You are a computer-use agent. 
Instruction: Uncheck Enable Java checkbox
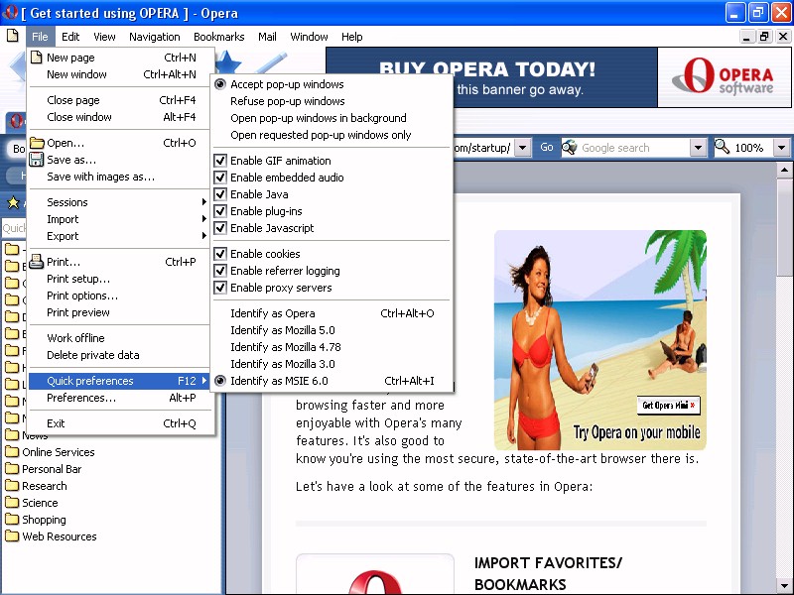pos(219,194)
